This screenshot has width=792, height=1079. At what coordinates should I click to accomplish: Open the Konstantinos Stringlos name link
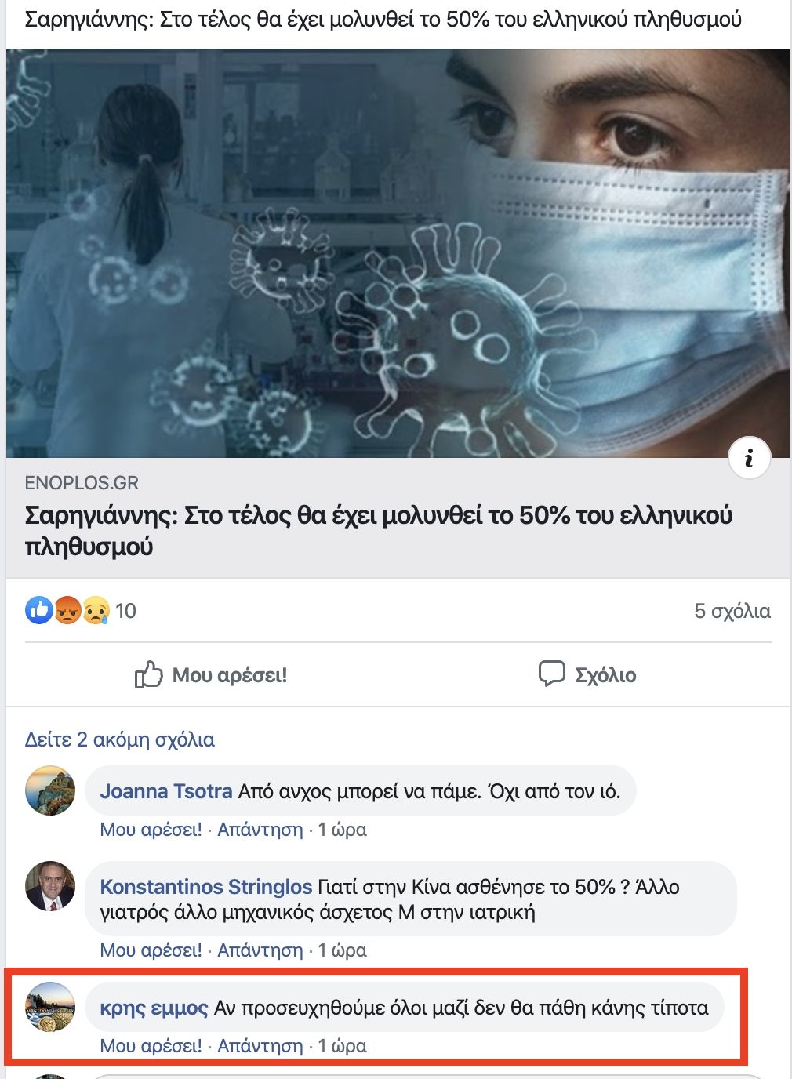point(206,887)
